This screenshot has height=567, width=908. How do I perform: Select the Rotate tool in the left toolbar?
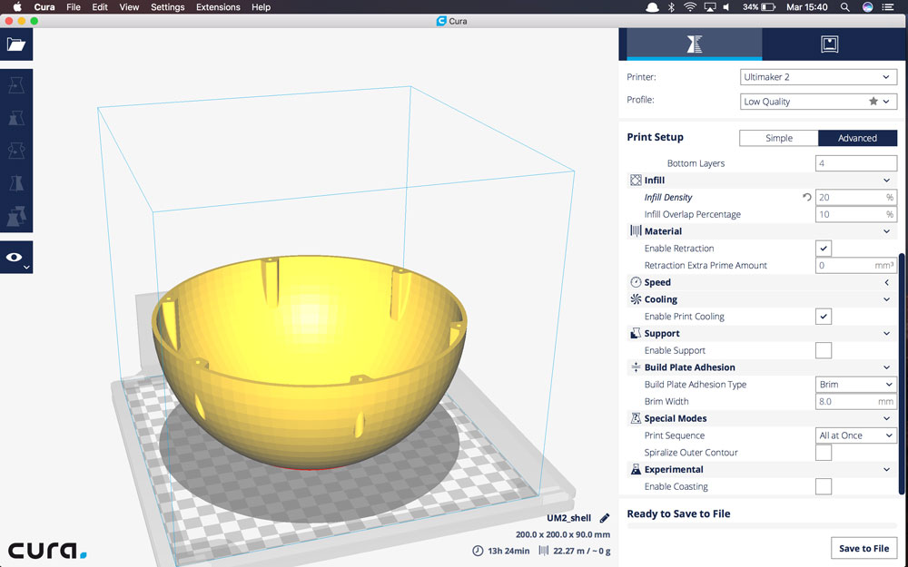16,151
